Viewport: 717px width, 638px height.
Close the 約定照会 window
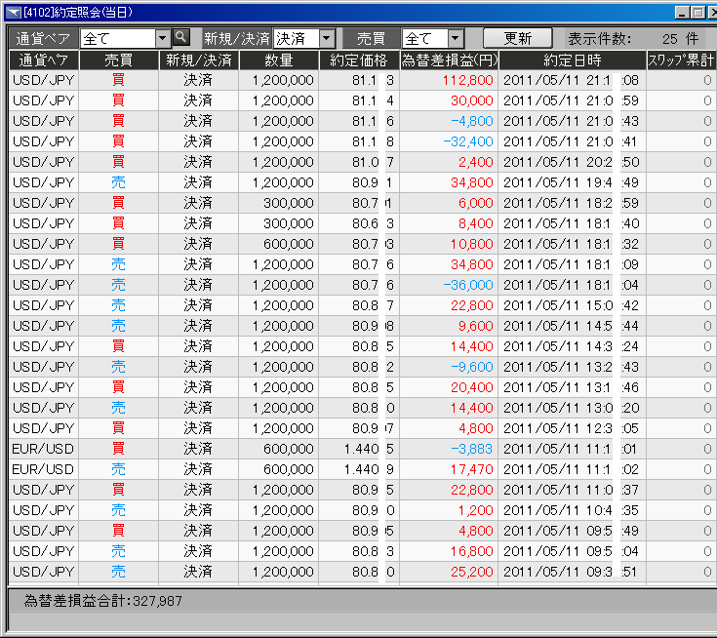pyautogui.click(x=711, y=13)
